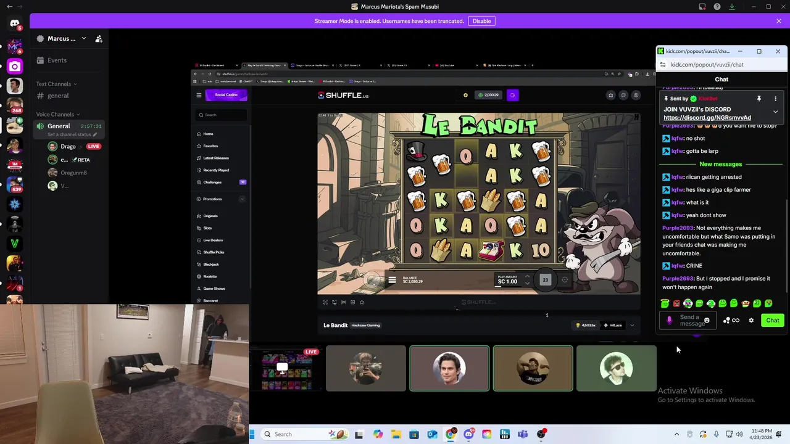Click the Chat send button in Kick

[773, 321]
